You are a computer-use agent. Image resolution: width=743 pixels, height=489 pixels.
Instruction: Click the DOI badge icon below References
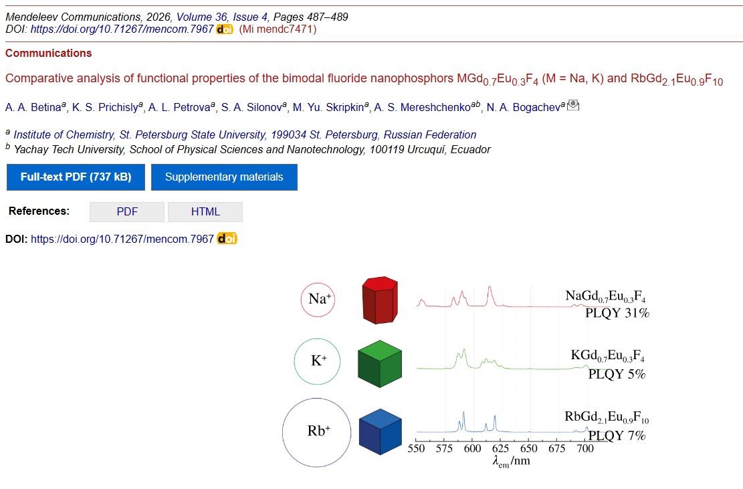pos(227,239)
